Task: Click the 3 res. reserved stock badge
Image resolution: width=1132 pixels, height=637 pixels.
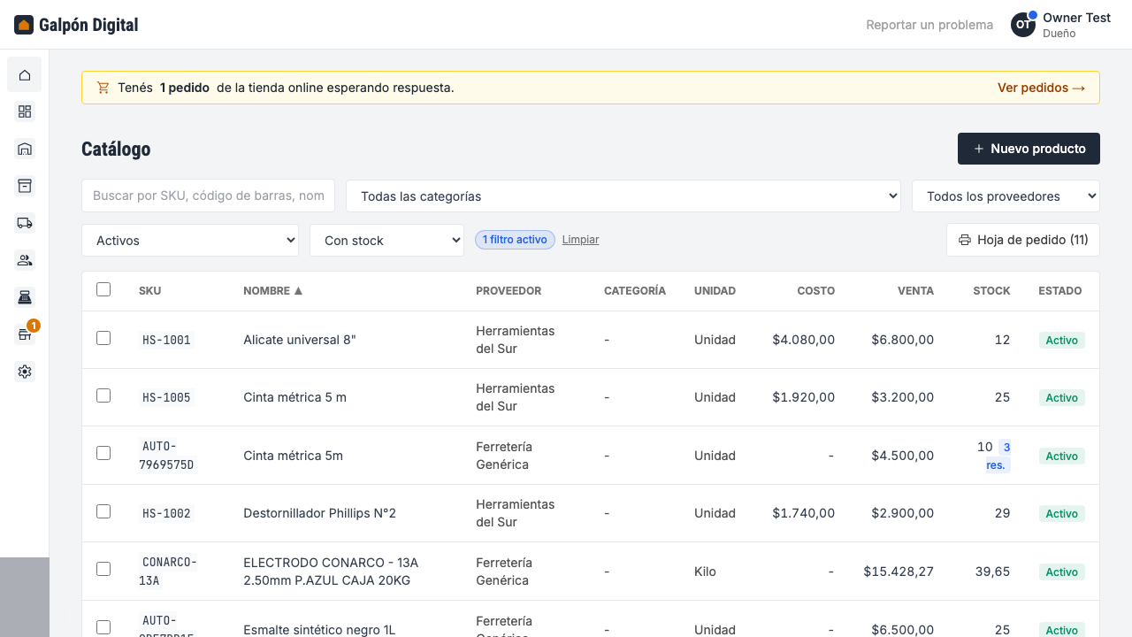Action: 998,456
